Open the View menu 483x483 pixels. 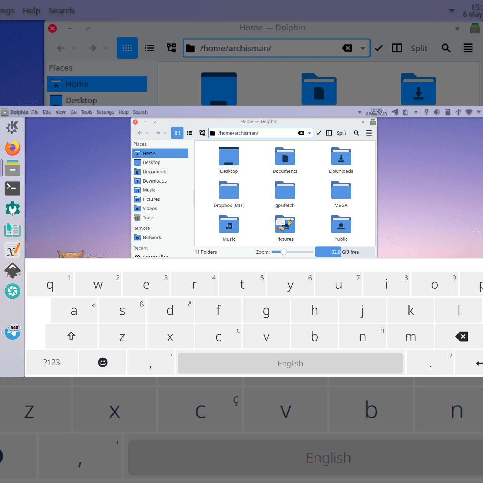click(x=60, y=112)
